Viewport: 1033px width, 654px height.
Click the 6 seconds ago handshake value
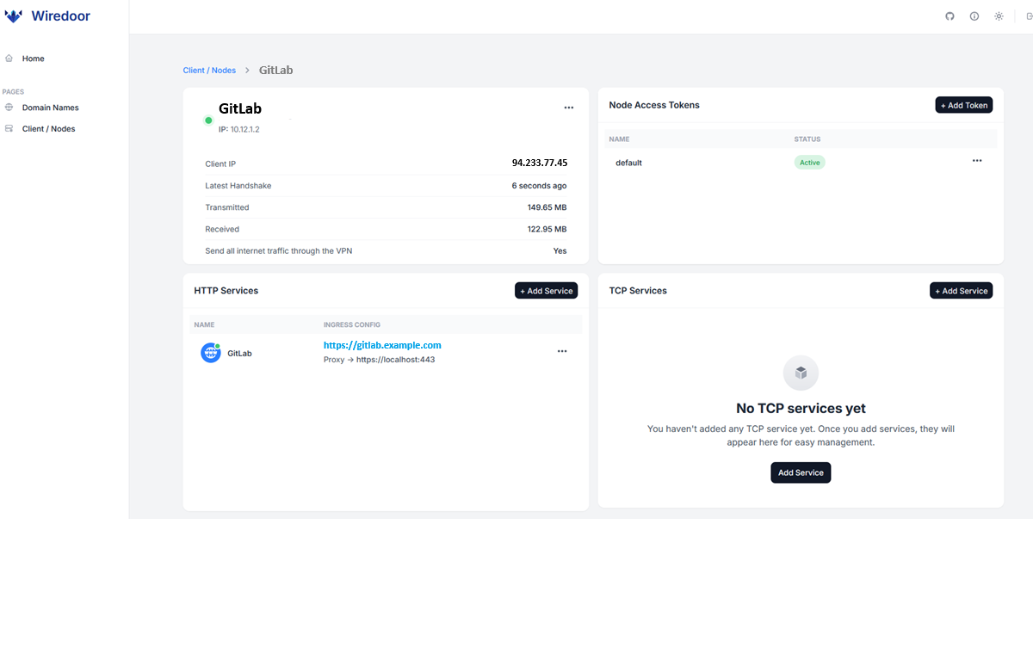tap(539, 186)
